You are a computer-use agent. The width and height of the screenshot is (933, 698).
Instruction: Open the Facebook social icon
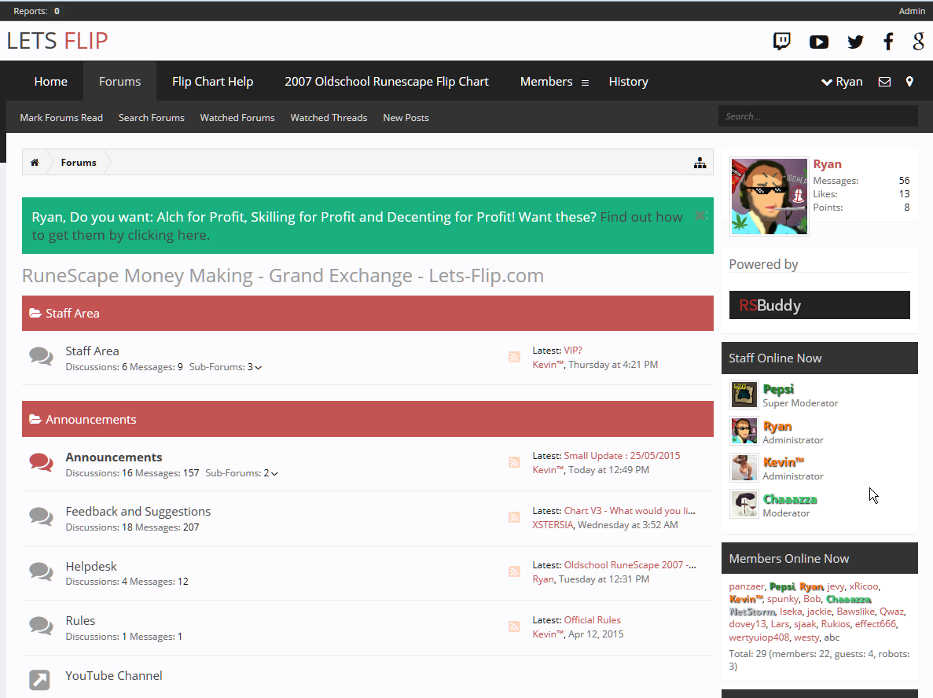[888, 42]
